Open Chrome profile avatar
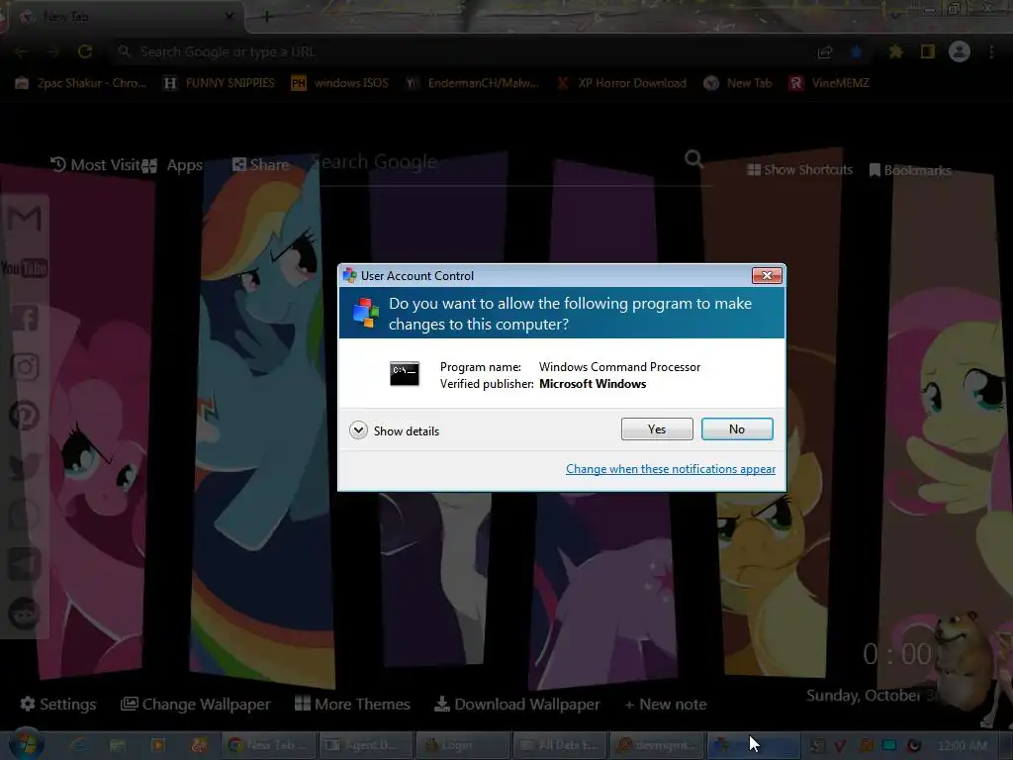The width and height of the screenshot is (1013, 760). [960, 51]
